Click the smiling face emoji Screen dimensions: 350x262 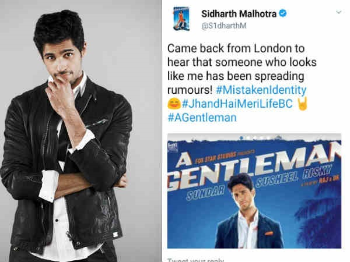[x=174, y=104]
